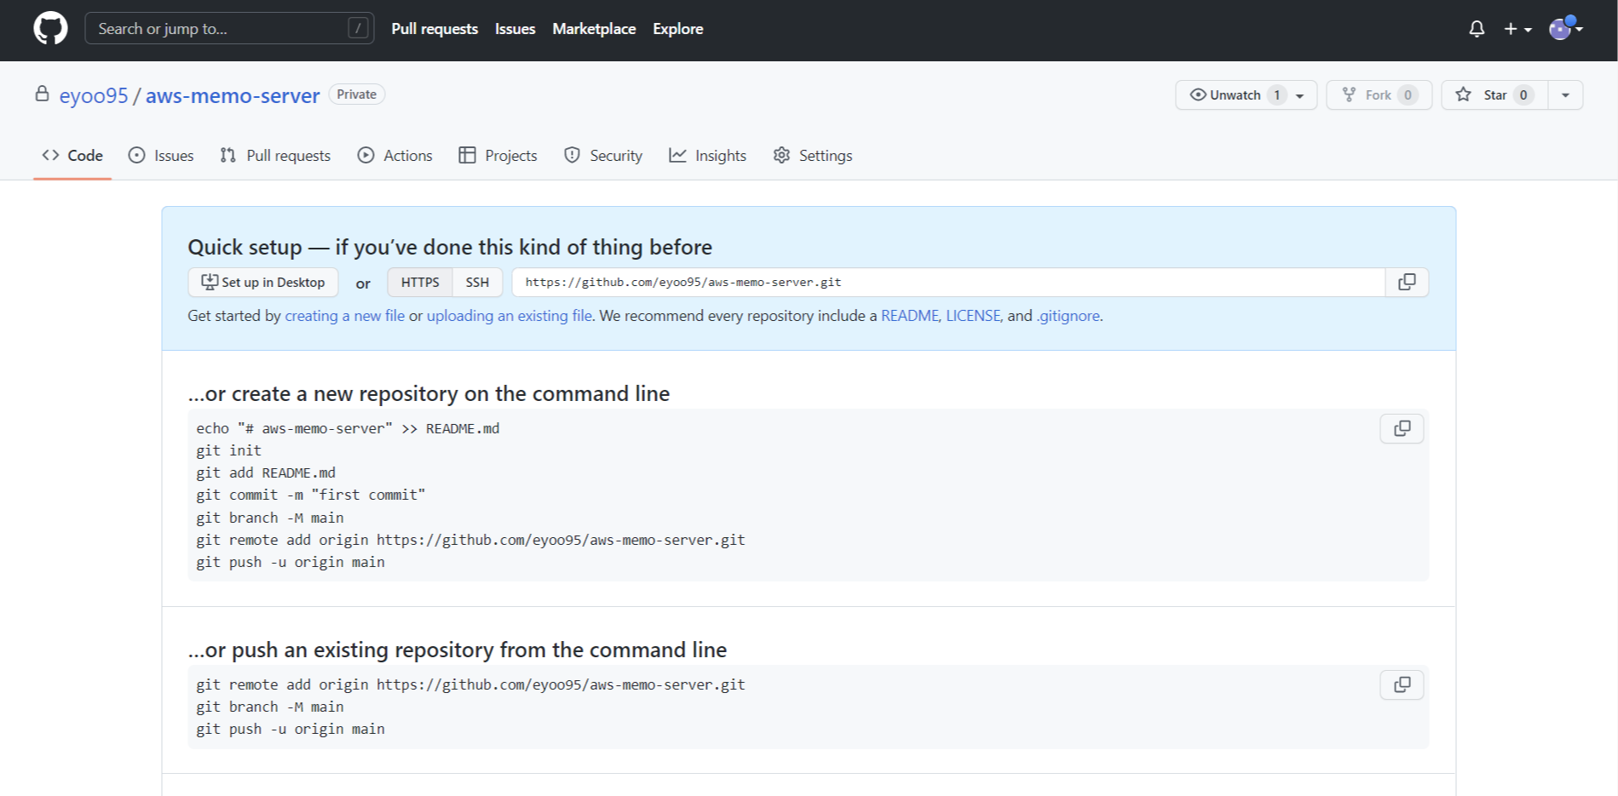The height and width of the screenshot is (796, 1618).
Task: Open Issues in top navigation
Action: (515, 29)
